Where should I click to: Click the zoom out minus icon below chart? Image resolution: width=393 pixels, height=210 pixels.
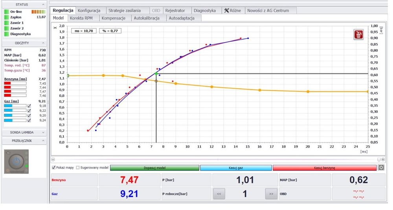(x=53, y=160)
